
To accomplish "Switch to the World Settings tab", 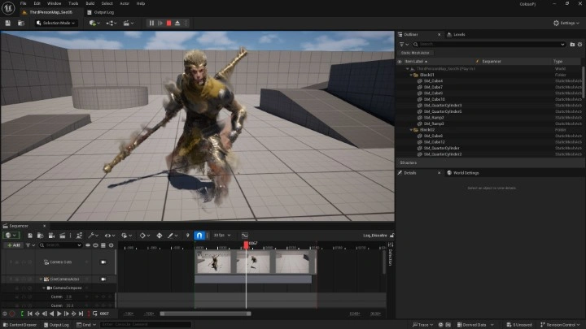I will (466, 173).
